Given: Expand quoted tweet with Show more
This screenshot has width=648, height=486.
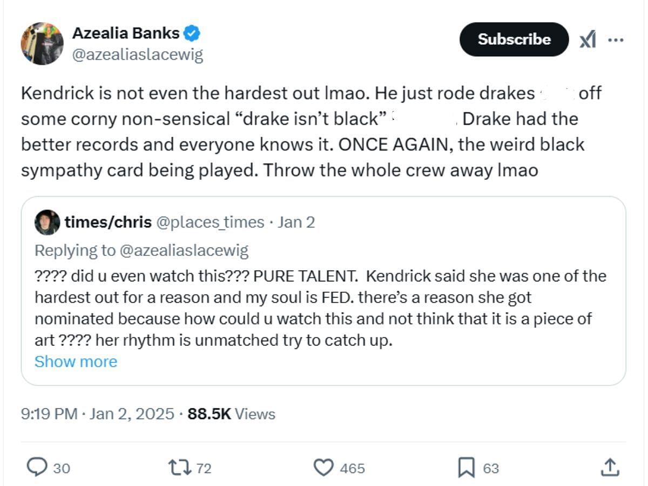Looking at the screenshot, I should [76, 361].
